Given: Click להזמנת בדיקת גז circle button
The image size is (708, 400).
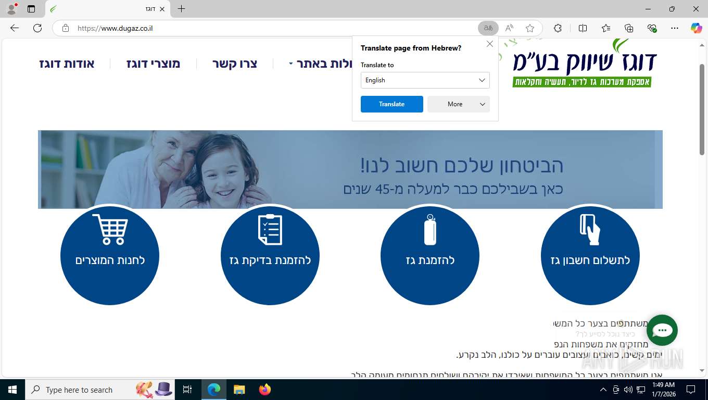Looking at the screenshot, I should pos(270,255).
